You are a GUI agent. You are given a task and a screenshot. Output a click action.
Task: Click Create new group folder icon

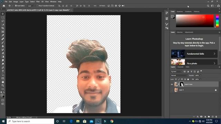[209, 117]
